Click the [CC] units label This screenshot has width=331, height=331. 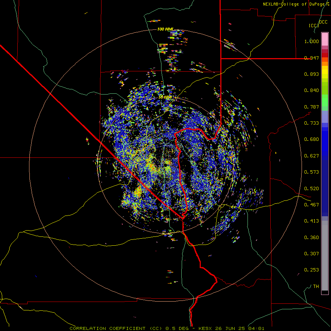pos(314,25)
